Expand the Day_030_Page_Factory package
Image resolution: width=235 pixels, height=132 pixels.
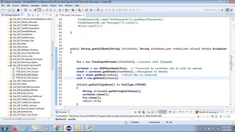pos(8,93)
